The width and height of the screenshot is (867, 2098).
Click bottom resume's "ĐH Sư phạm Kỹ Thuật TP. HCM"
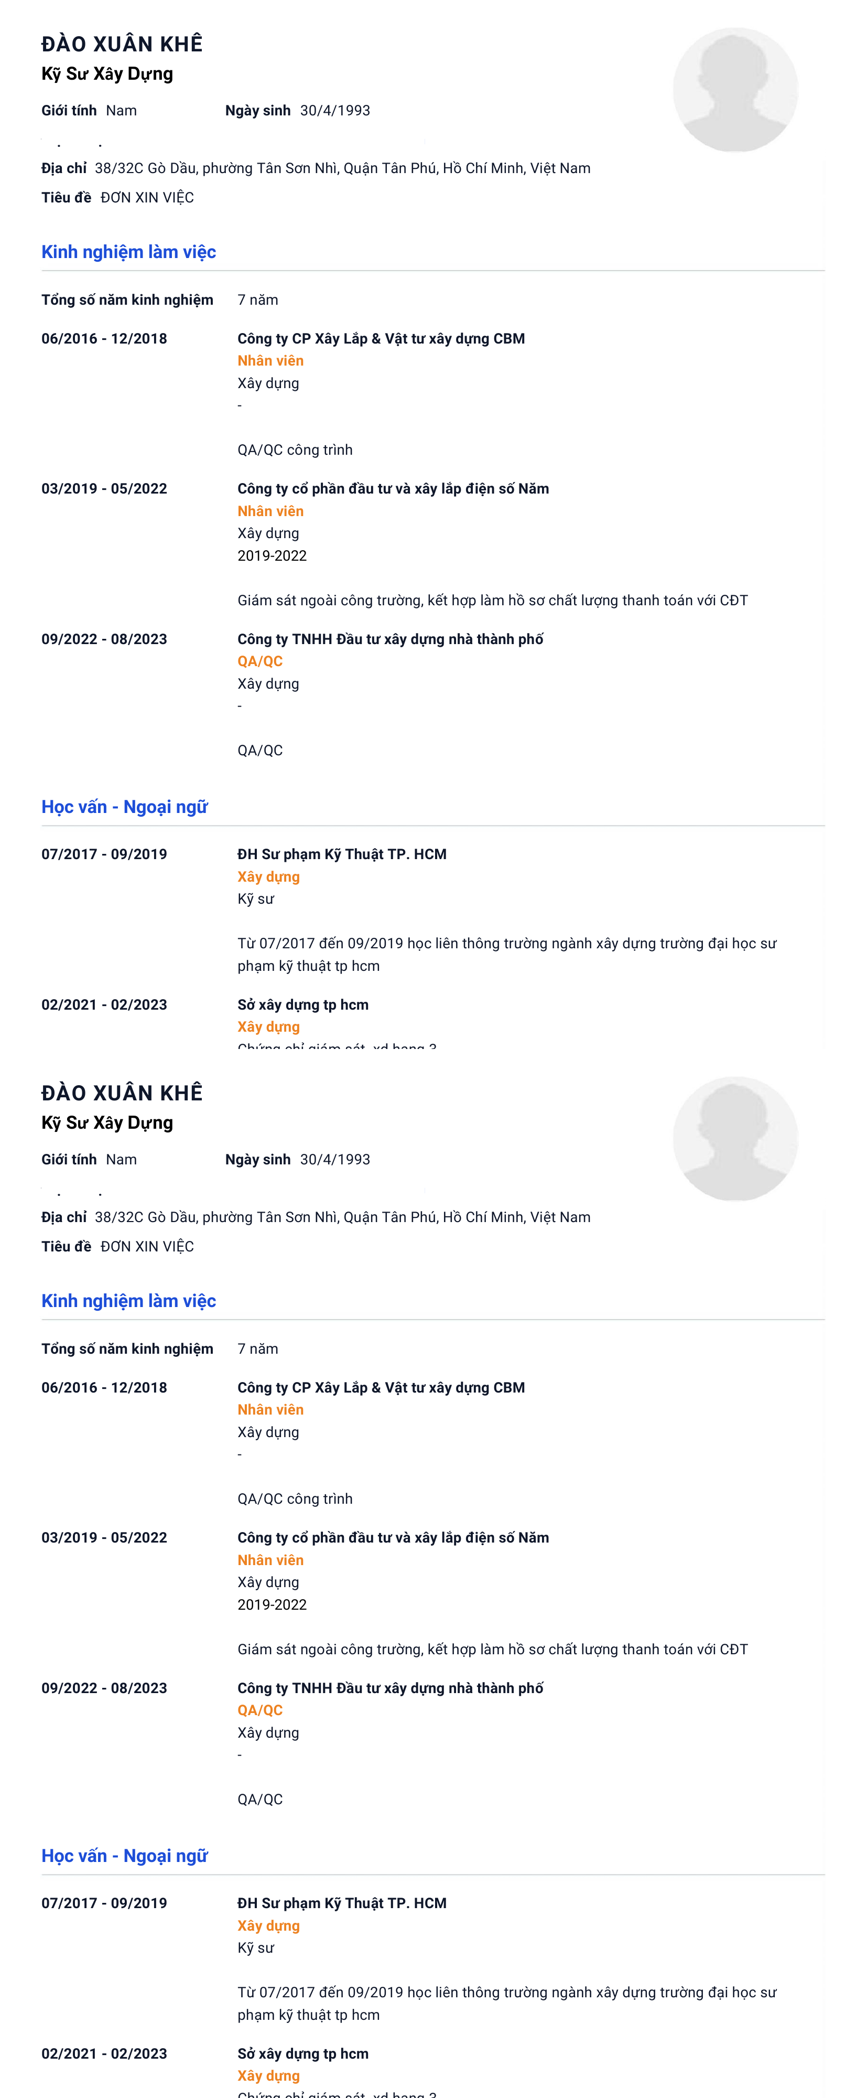tap(342, 1903)
